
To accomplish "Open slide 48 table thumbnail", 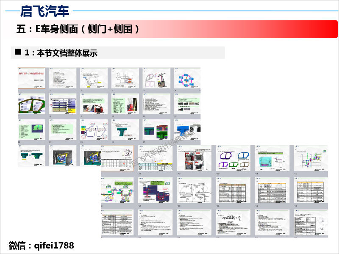I will click(x=311, y=190).
